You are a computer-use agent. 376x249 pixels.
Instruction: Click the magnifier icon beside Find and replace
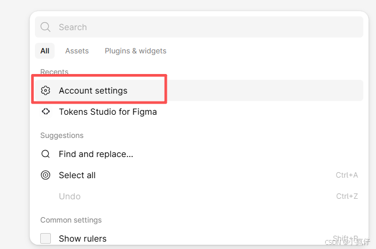46,154
